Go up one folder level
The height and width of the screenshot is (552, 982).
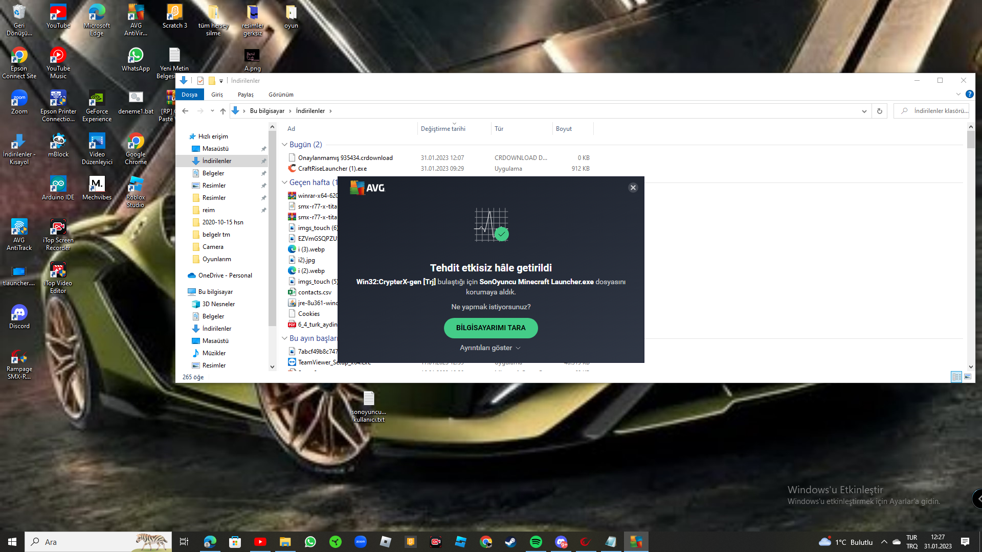pos(223,111)
